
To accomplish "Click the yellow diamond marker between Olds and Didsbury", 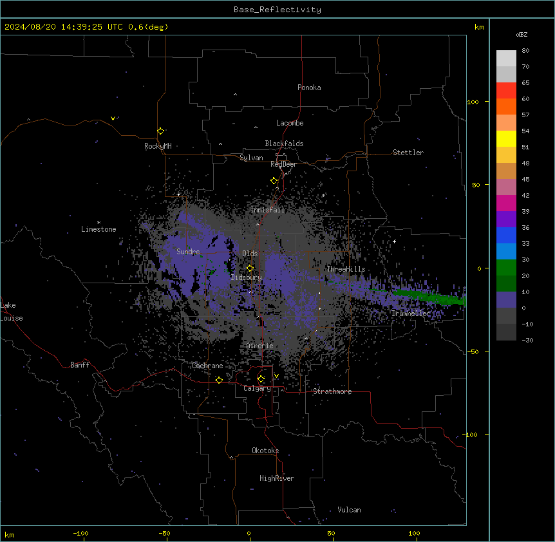I will [250, 268].
